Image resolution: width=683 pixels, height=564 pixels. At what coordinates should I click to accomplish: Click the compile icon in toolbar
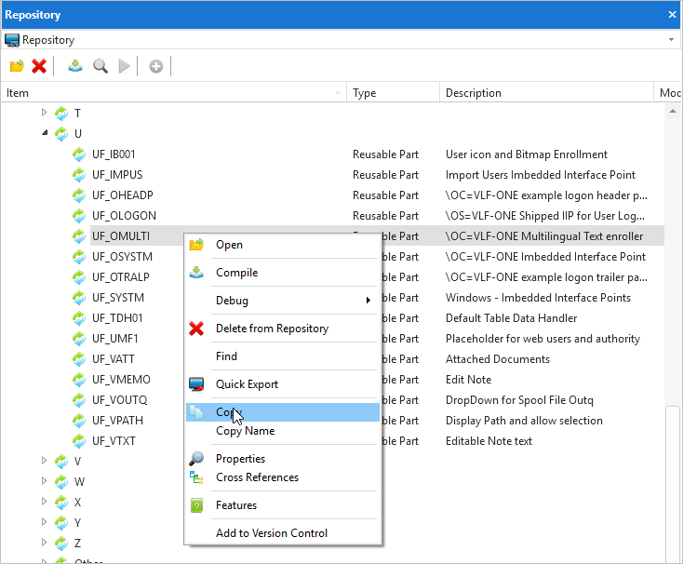75,66
